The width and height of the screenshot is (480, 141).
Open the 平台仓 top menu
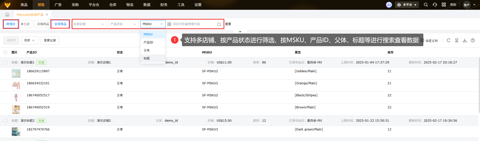(x=94, y=5)
